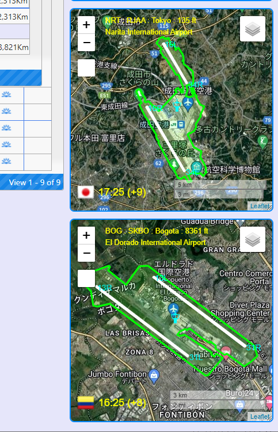Open Leaflet link on Narita map
The height and width of the screenshot is (432, 278).
pyautogui.click(x=260, y=206)
